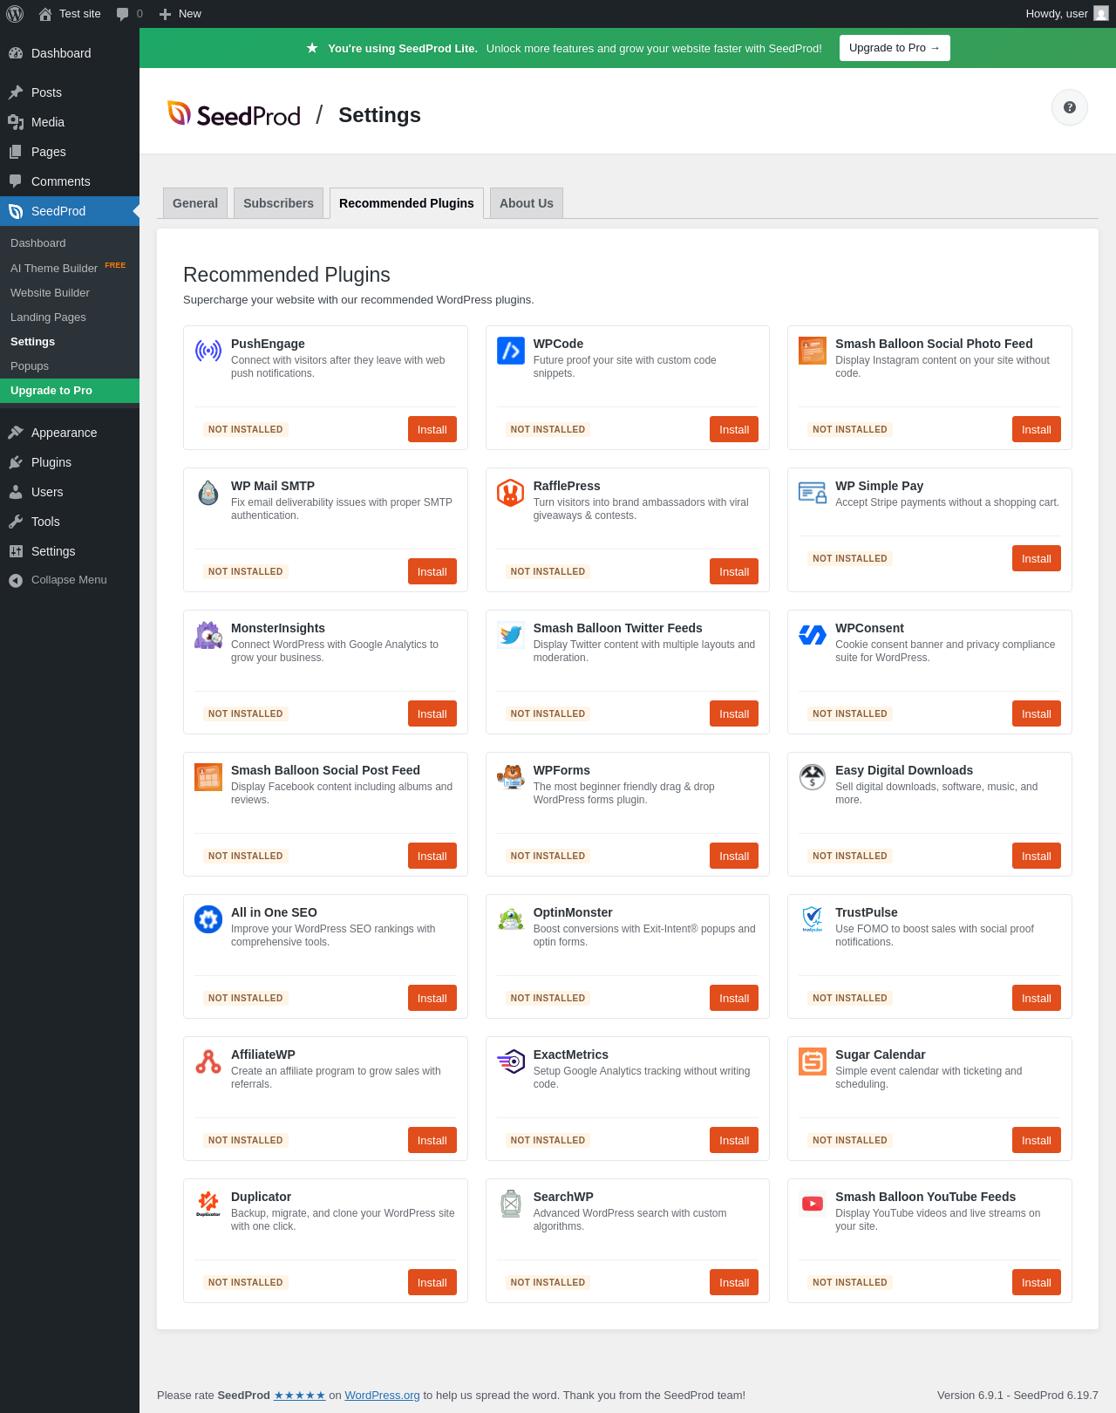Screen dimensions: 1116x1413
Task: Open the comments bubble in admin bar
Action: coord(129,14)
